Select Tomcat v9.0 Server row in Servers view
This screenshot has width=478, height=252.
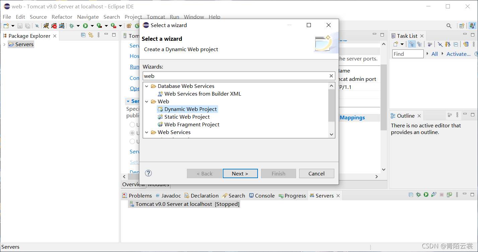184,204
